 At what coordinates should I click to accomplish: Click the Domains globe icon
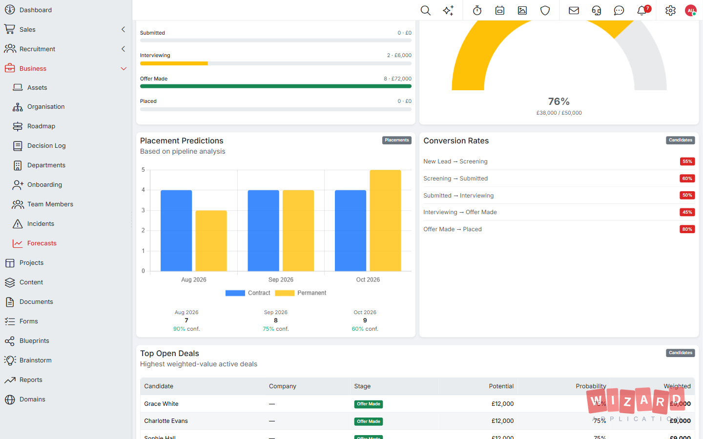coord(10,399)
